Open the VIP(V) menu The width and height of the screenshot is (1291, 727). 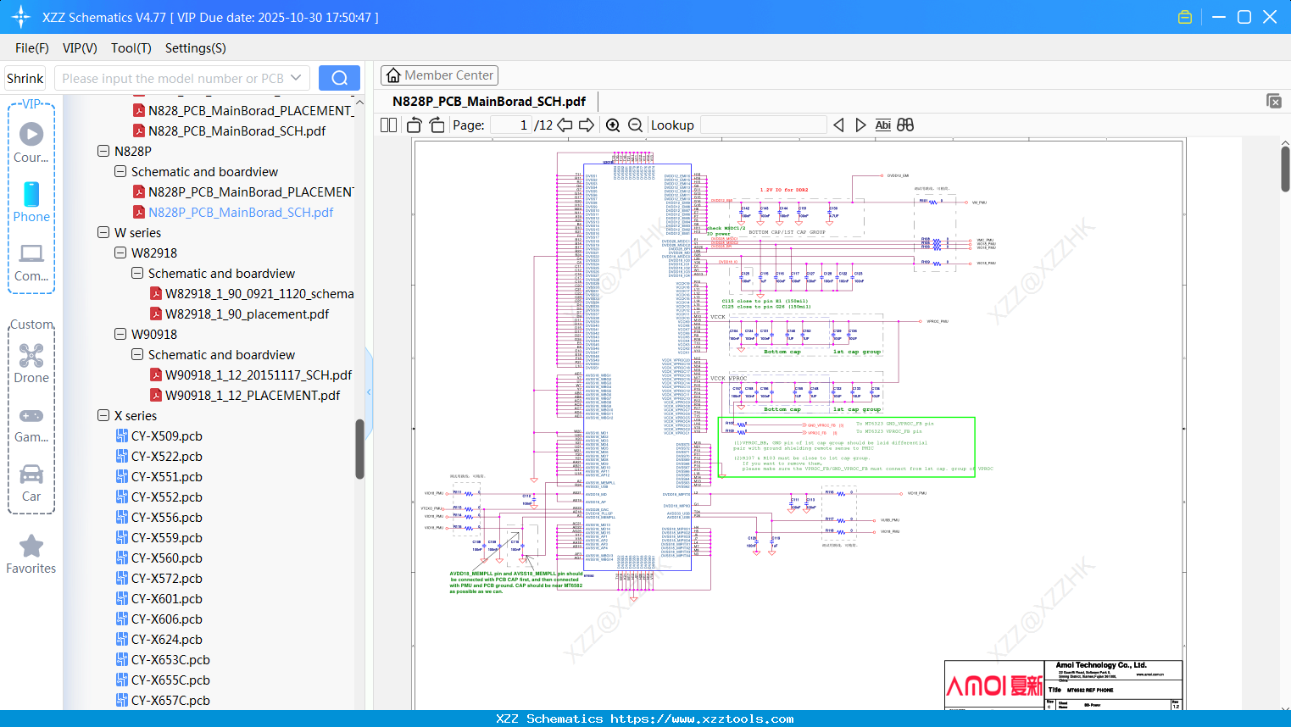[x=80, y=48]
